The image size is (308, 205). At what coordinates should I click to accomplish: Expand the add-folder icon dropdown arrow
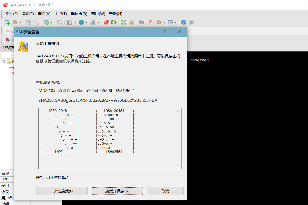click(164, 22)
